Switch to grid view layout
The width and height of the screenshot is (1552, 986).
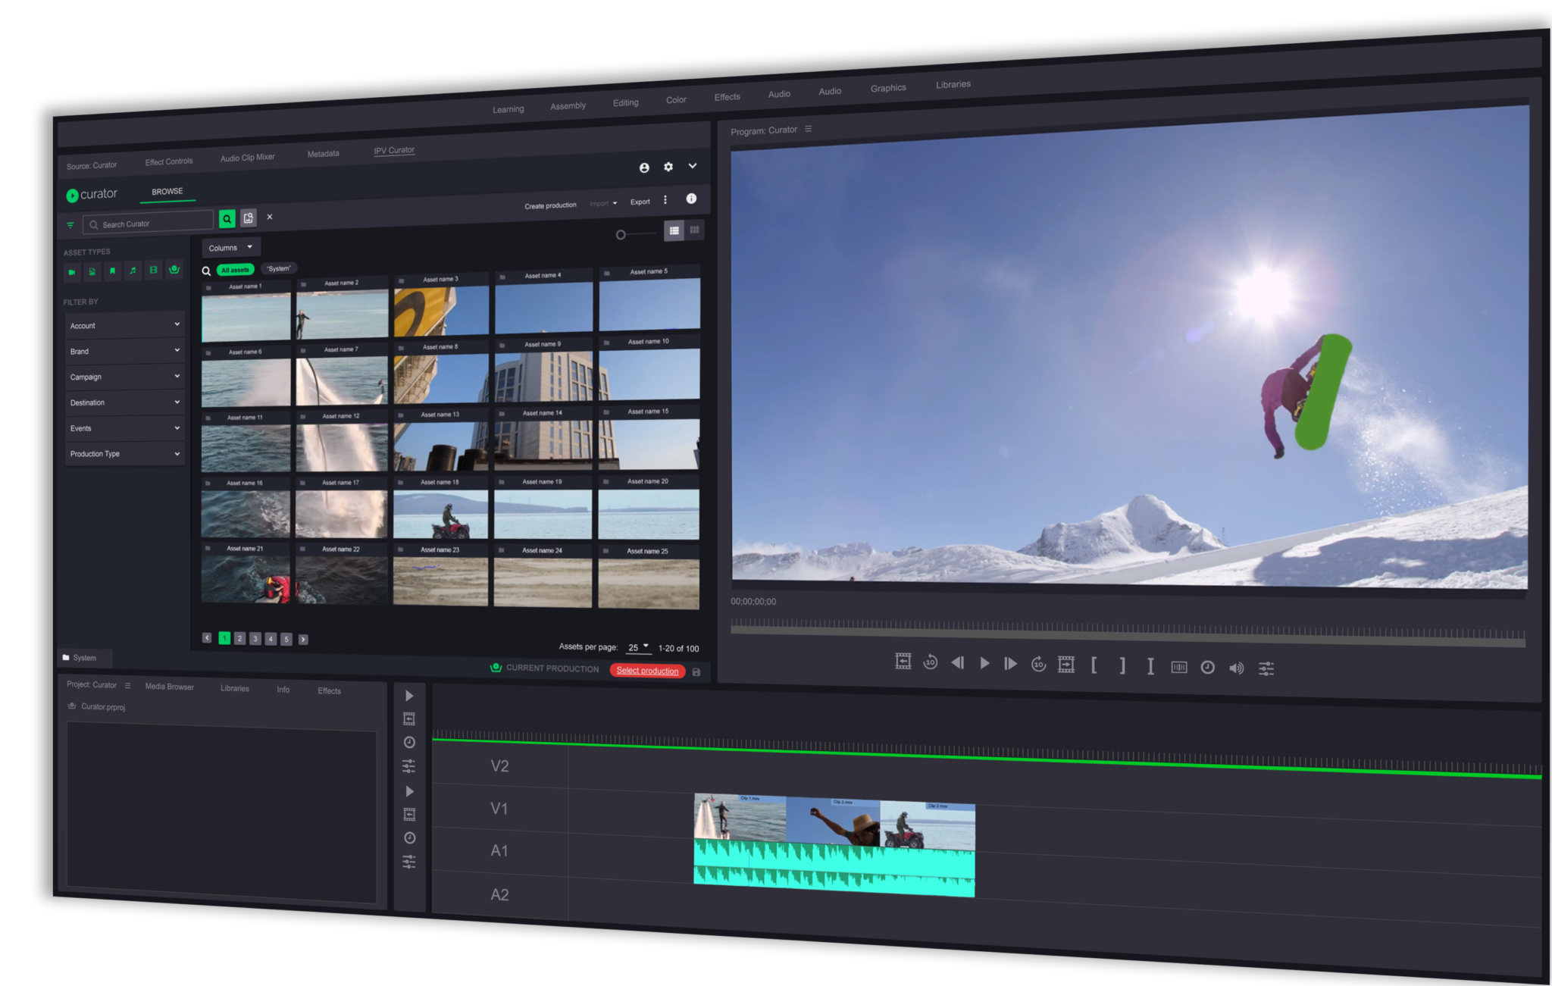click(x=694, y=230)
